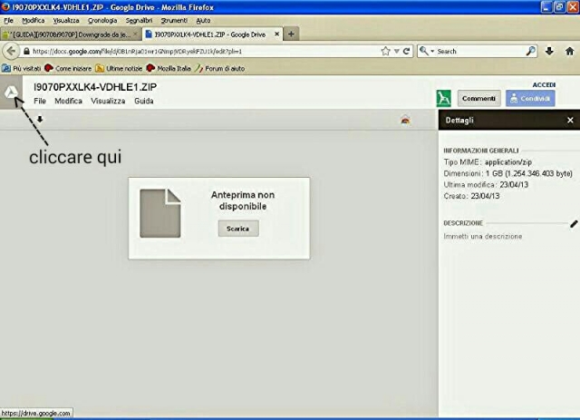Click the download arrow icon below File
The image size is (580, 420).
pyautogui.click(x=40, y=119)
